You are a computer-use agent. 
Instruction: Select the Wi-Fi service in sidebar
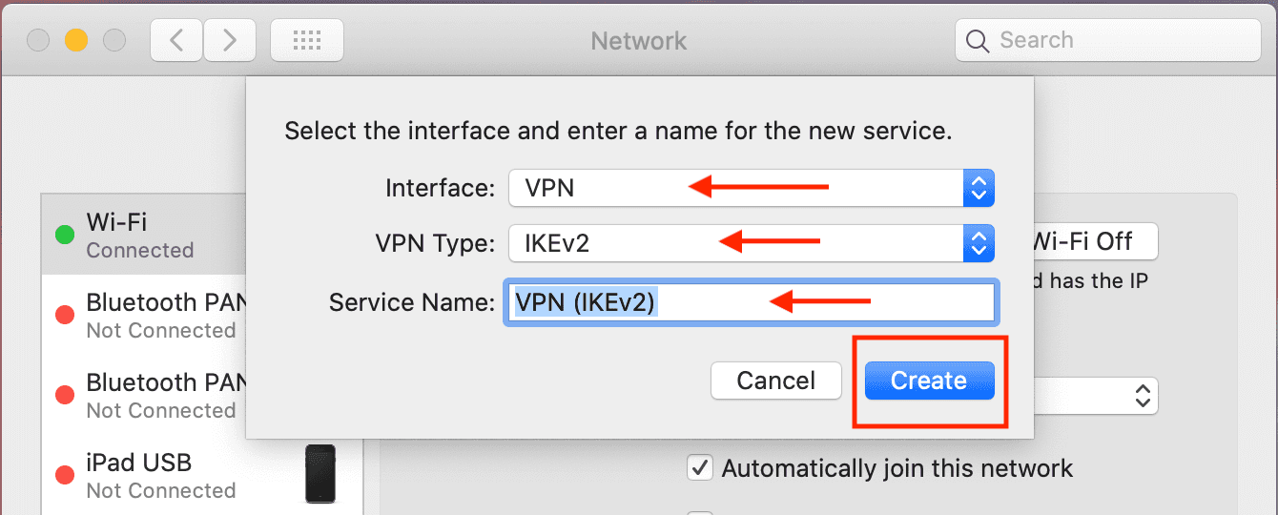(143, 235)
